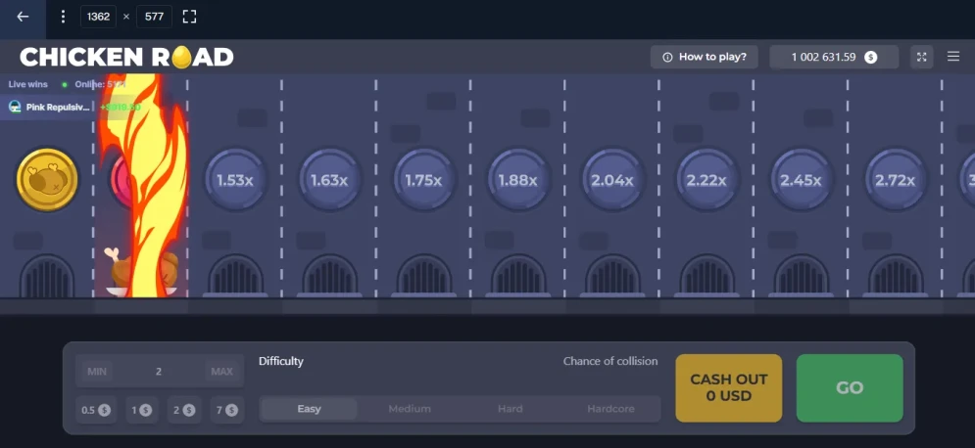The image size is (975, 448).
Task: Click the bet amount field showing 2
Action: (x=159, y=372)
